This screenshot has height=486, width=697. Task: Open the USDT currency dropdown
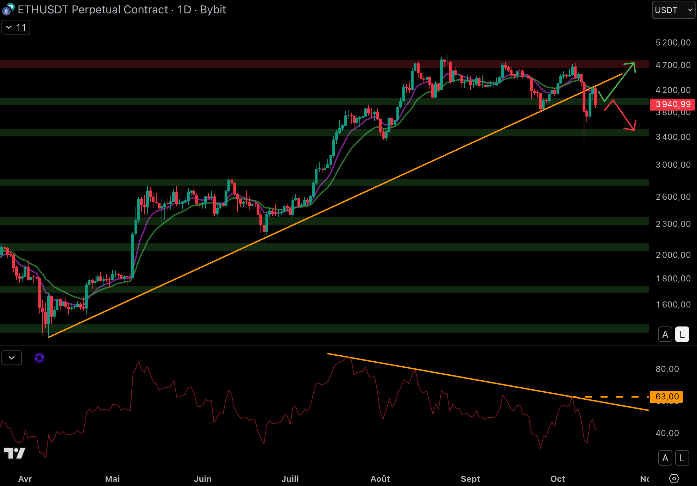pos(673,10)
